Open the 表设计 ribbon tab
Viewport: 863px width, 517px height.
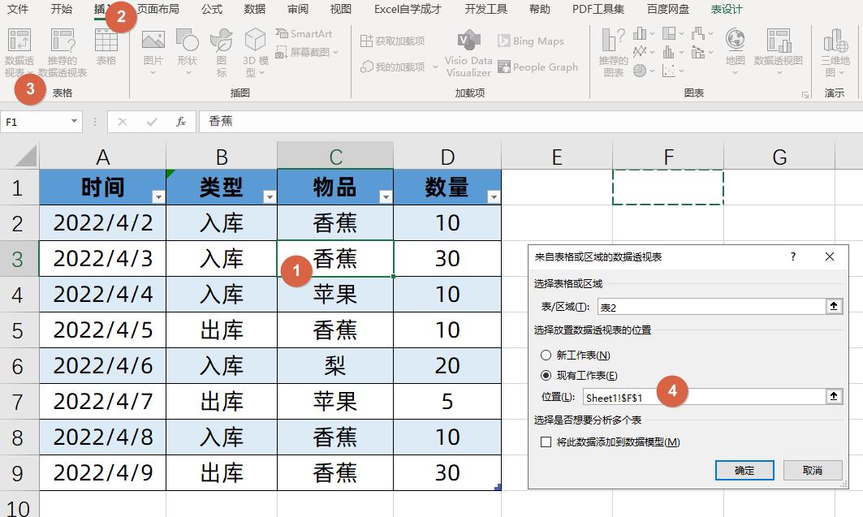coord(726,9)
